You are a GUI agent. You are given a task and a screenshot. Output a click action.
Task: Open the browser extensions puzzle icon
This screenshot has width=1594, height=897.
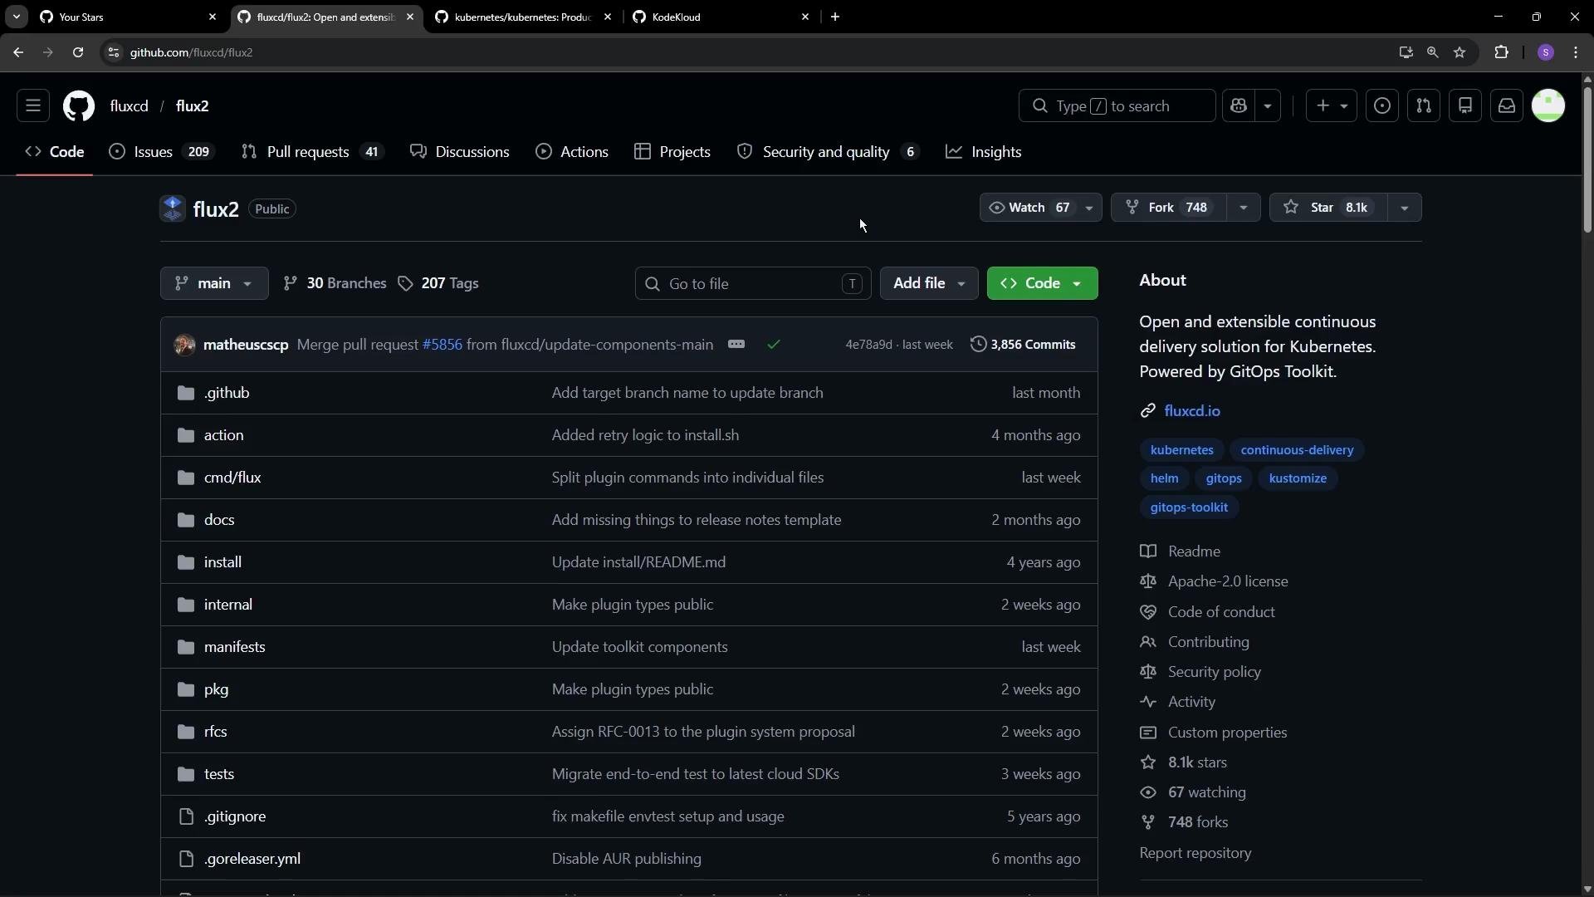(1501, 52)
